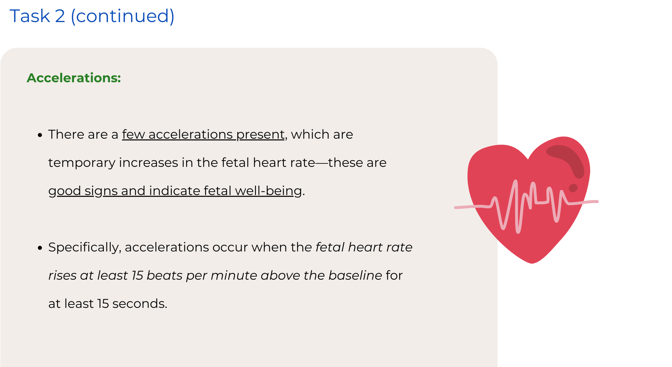Viewport: 672px width, 367px height.
Task: Click underlined 'few accelerations present' text
Action: coord(203,134)
